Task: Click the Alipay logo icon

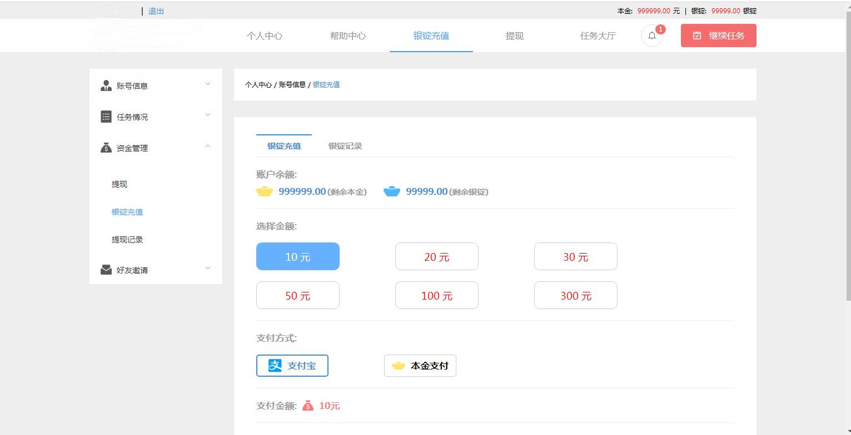Action: [x=275, y=365]
